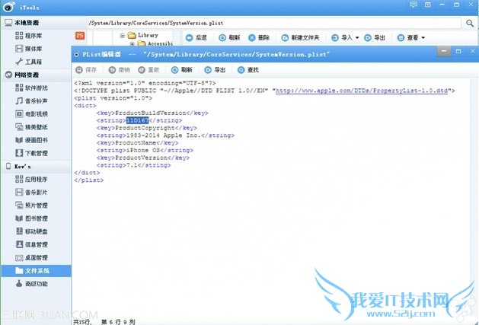Click the search magnifier beside path field
This screenshot has height=325, width=479.
tap(470, 23)
